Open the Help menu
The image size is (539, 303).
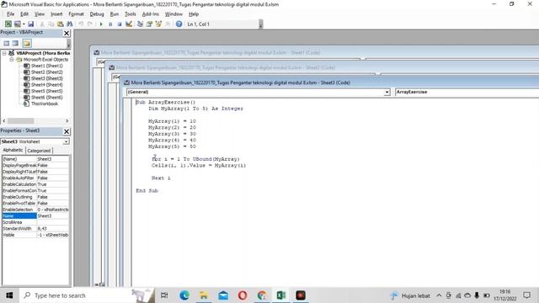pyautogui.click(x=194, y=14)
